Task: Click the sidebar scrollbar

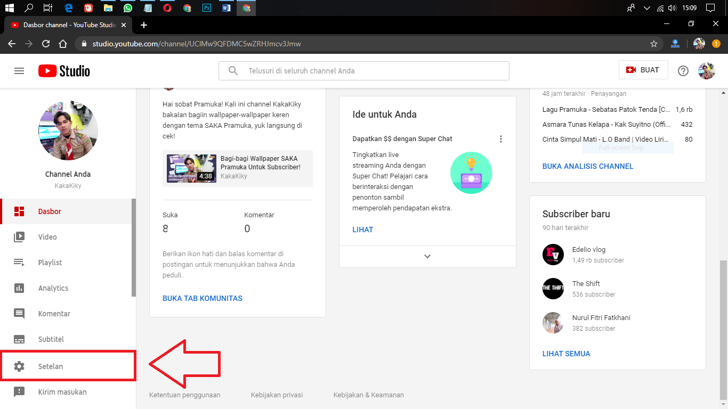Action: (134, 248)
